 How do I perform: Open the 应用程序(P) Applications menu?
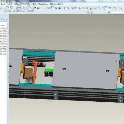(25, 4)
